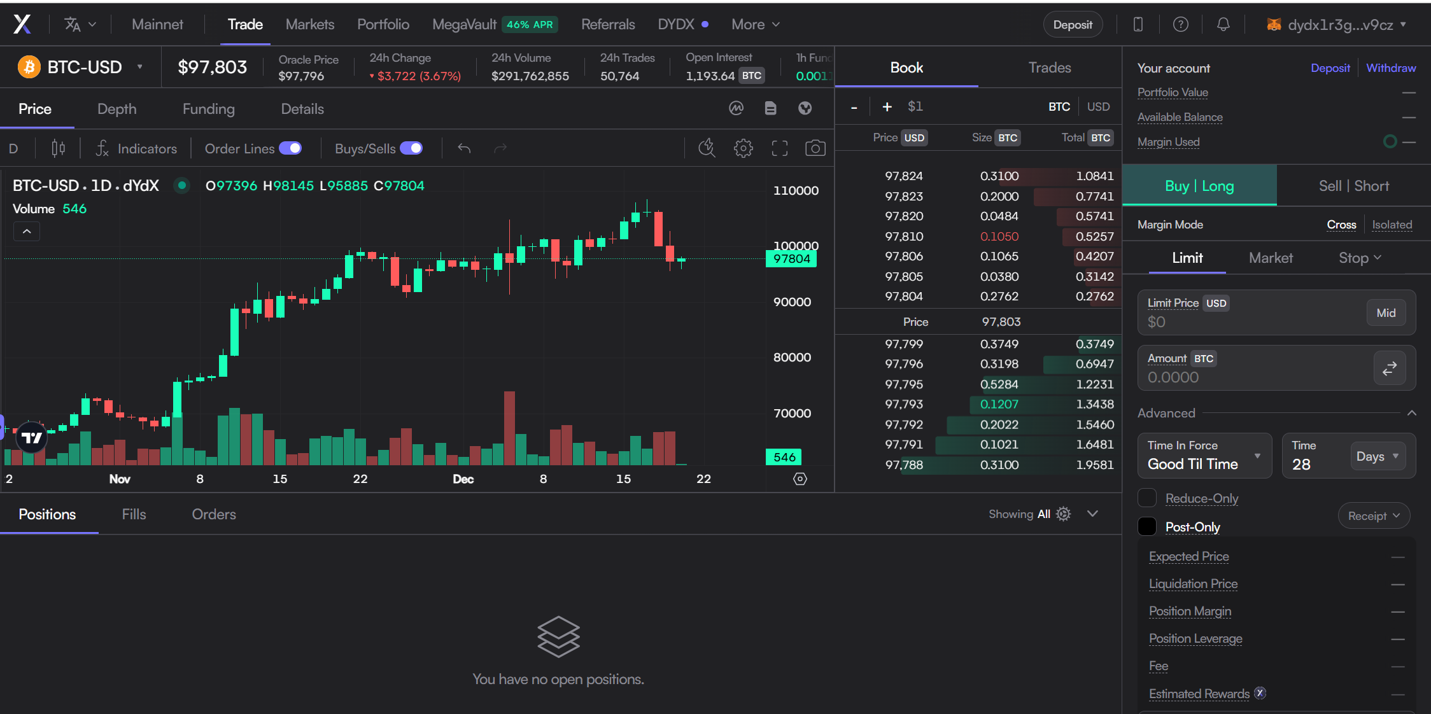Open BTC-USD market selector dropdown
Image resolution: width=1431 pixels, height=714 pixels.
coord(80,67)
